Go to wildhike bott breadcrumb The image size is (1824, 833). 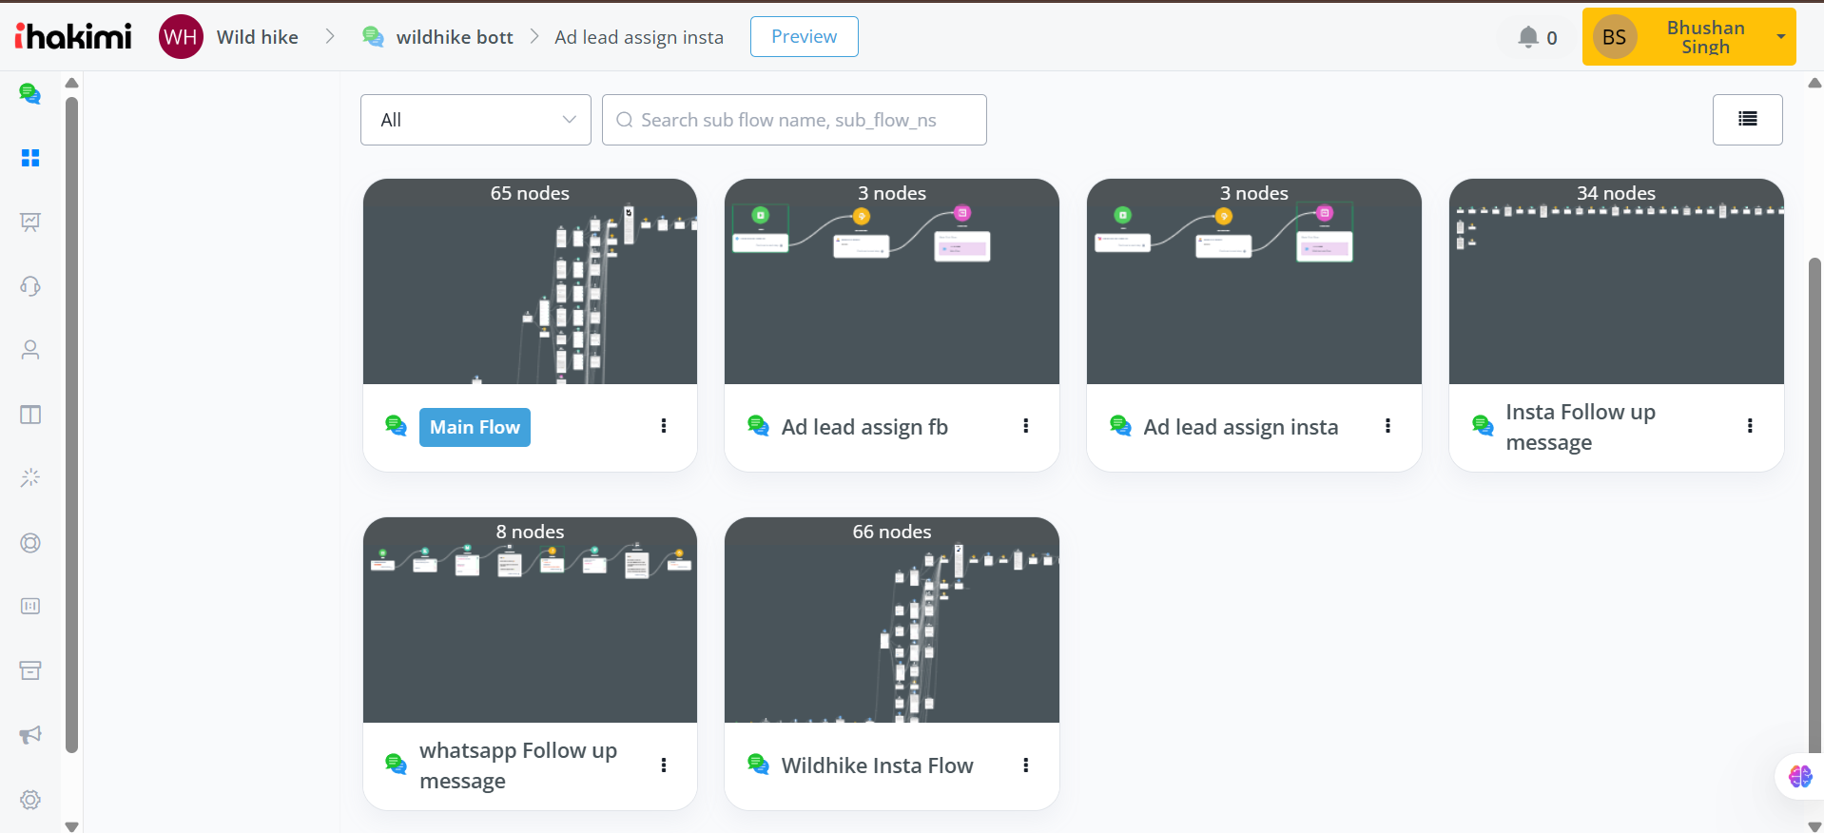pos(455,37)
